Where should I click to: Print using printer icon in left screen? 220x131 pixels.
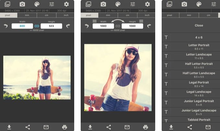pos(64,127)
